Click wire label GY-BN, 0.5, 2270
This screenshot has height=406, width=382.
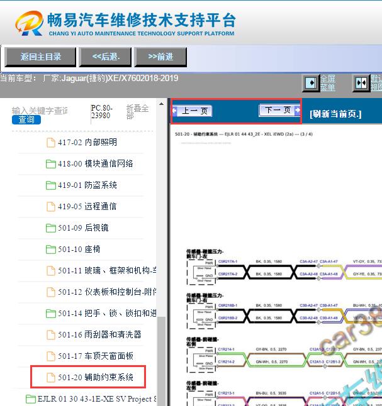[x=271, y=349]
